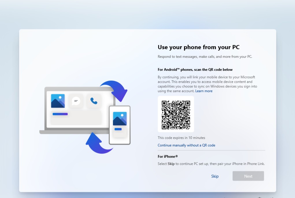Click the photo icon on the laptop illustration
This screenshot has height=198, width=295.
[58, 101]
